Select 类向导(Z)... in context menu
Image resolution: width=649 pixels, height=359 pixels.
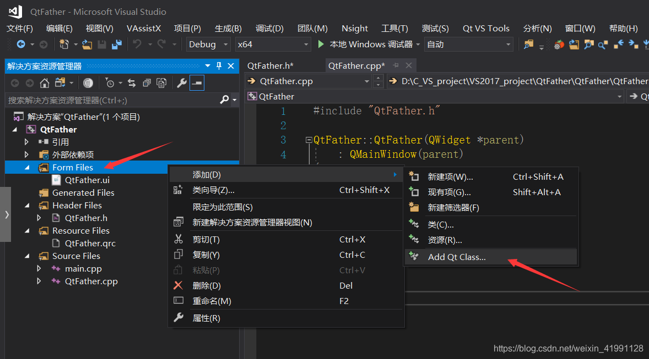click(286, 190)
